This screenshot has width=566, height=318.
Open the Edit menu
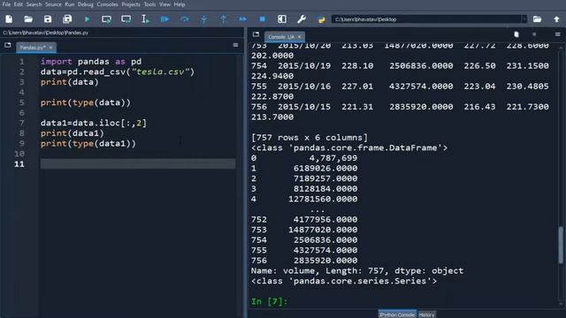pyautogui.click(x=19, y=4)
